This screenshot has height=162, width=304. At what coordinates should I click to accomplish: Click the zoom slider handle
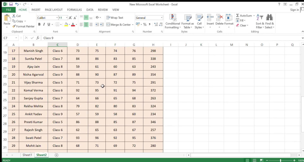tap(281, 160)
